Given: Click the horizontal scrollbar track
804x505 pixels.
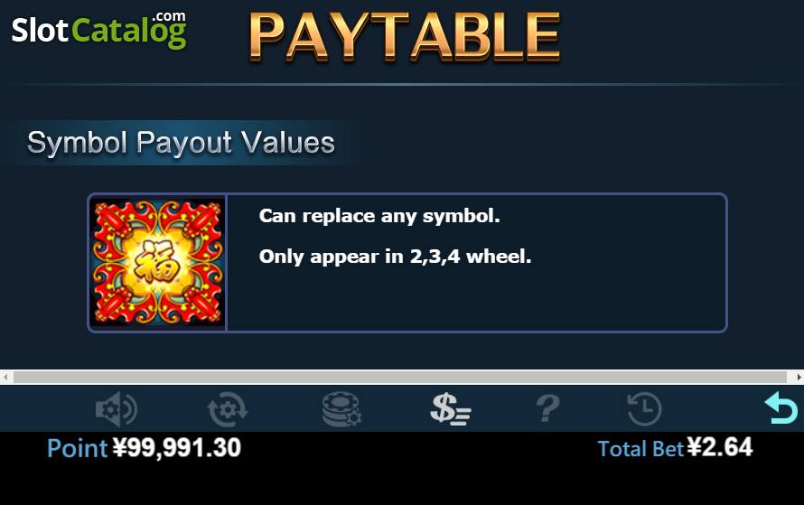Looking at the screenshot, I should click(x=400, y=378).
